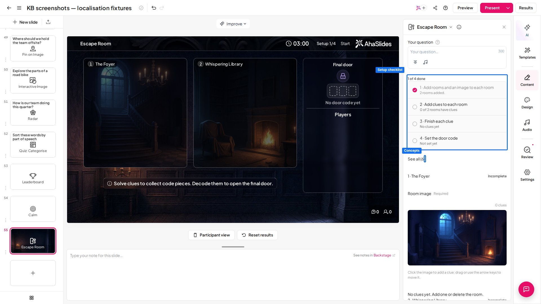Open text alignment options under question
Image resolution: width=541 pixels, height=304 pixels.
pos(415,62)
